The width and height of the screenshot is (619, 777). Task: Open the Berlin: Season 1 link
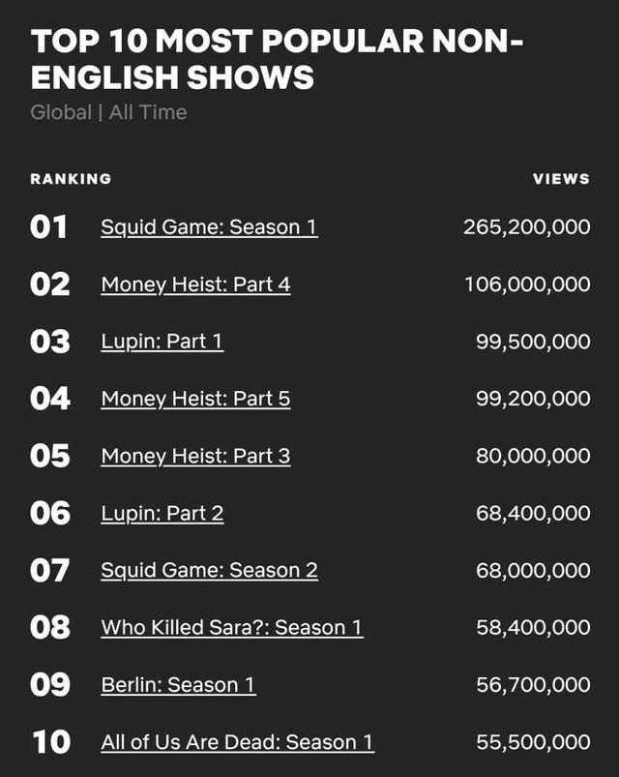[x=178, y=685]
